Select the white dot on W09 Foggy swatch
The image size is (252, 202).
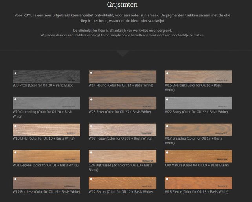click(x=91, y=126)
